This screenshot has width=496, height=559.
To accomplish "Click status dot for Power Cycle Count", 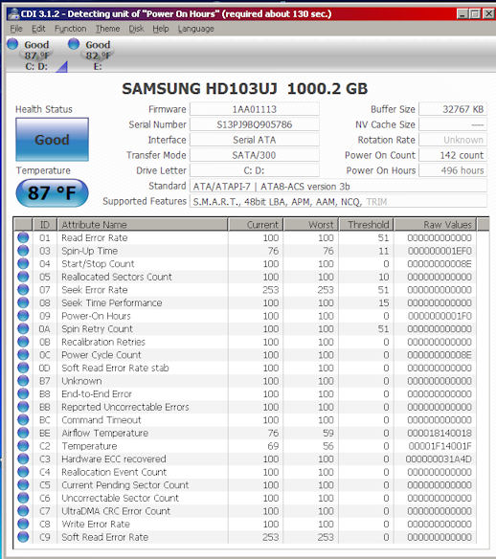I will click(x=23, y=355).
